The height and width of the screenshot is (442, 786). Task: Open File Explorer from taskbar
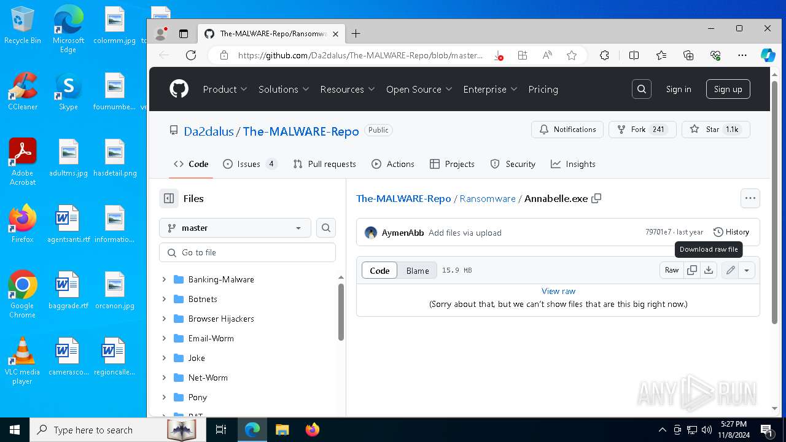pos(282,430)
